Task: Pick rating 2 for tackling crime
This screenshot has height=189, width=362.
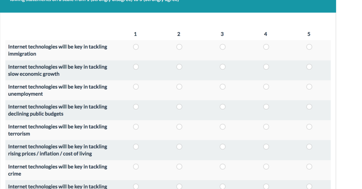Action: pyautogui.click(x=179, y=166)
